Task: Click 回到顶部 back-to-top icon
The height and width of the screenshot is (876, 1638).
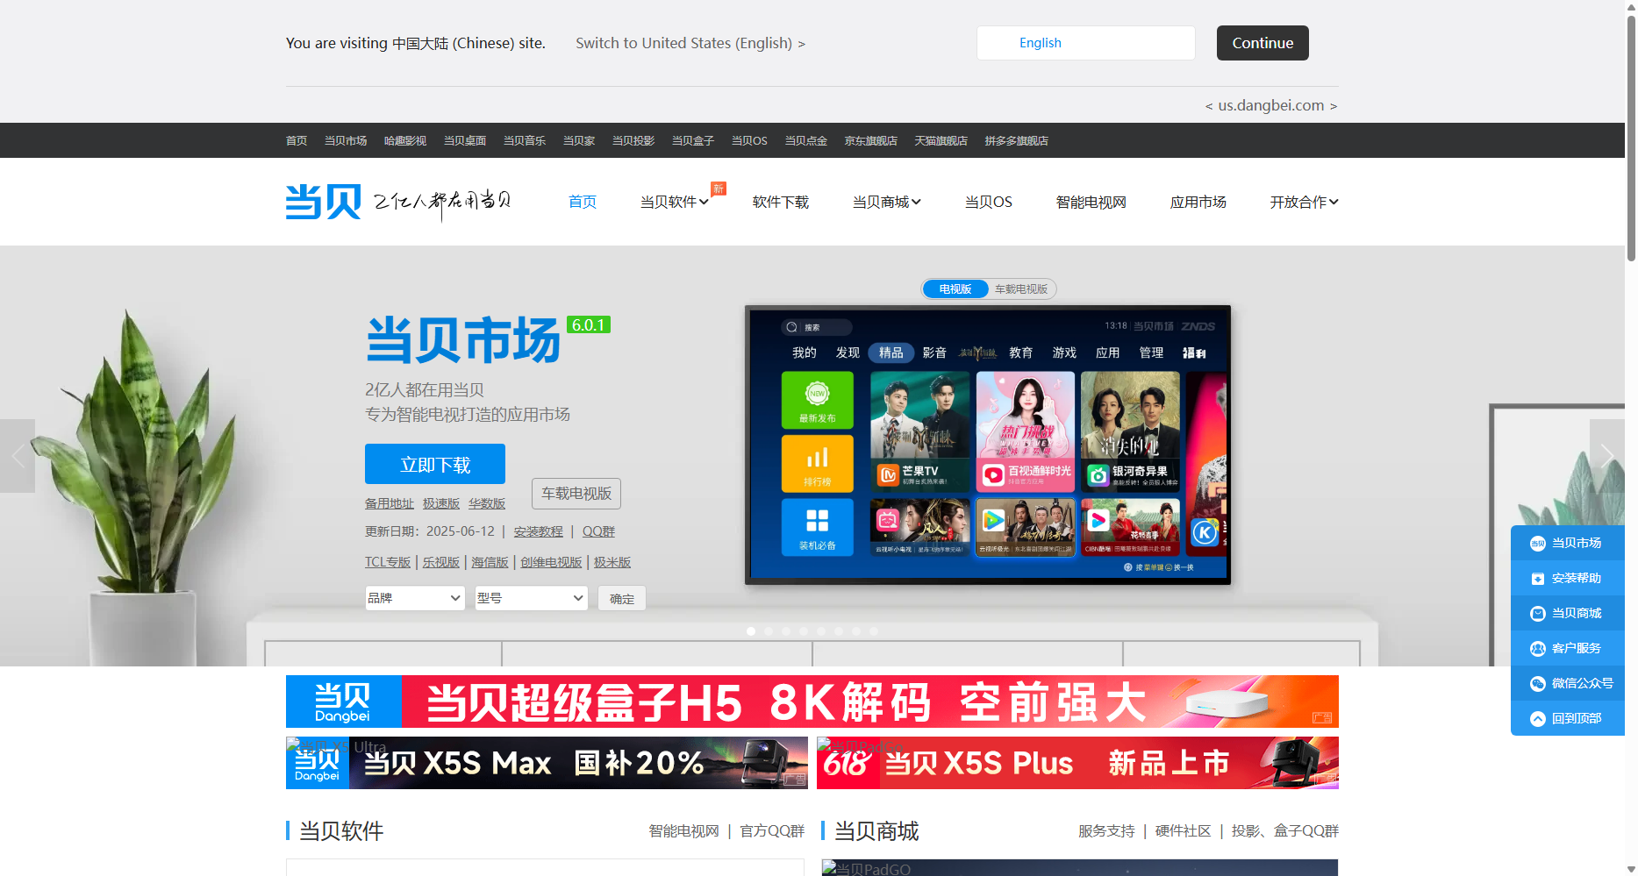Action: point(1538,718)
